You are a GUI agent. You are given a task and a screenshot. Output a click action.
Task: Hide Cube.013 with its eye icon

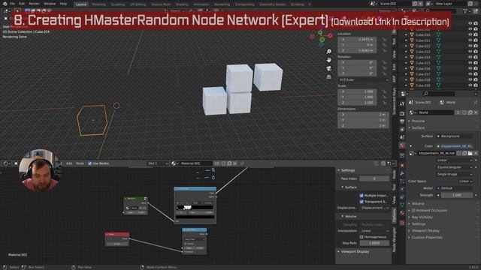[470, 52]
